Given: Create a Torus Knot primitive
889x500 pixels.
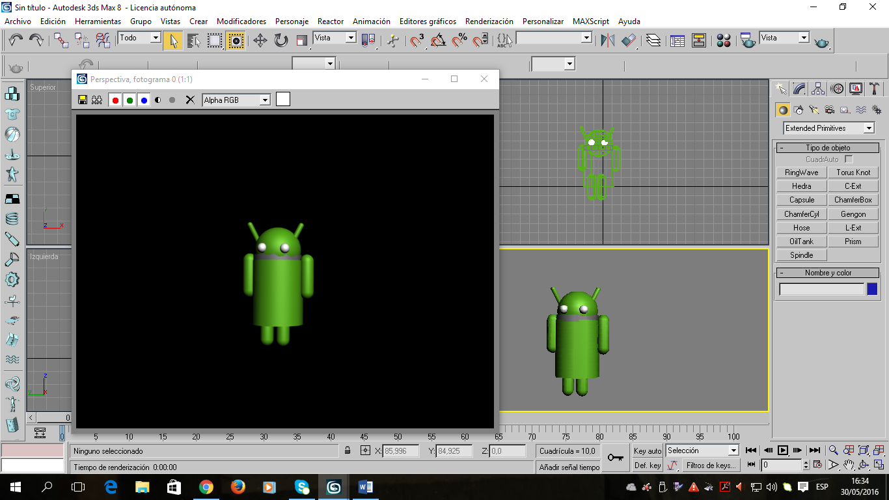Looking at the screenshot, I should [853, 173].
